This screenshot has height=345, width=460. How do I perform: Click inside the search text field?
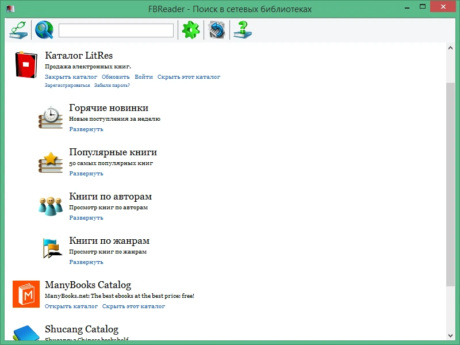click(x=116, y=30)
